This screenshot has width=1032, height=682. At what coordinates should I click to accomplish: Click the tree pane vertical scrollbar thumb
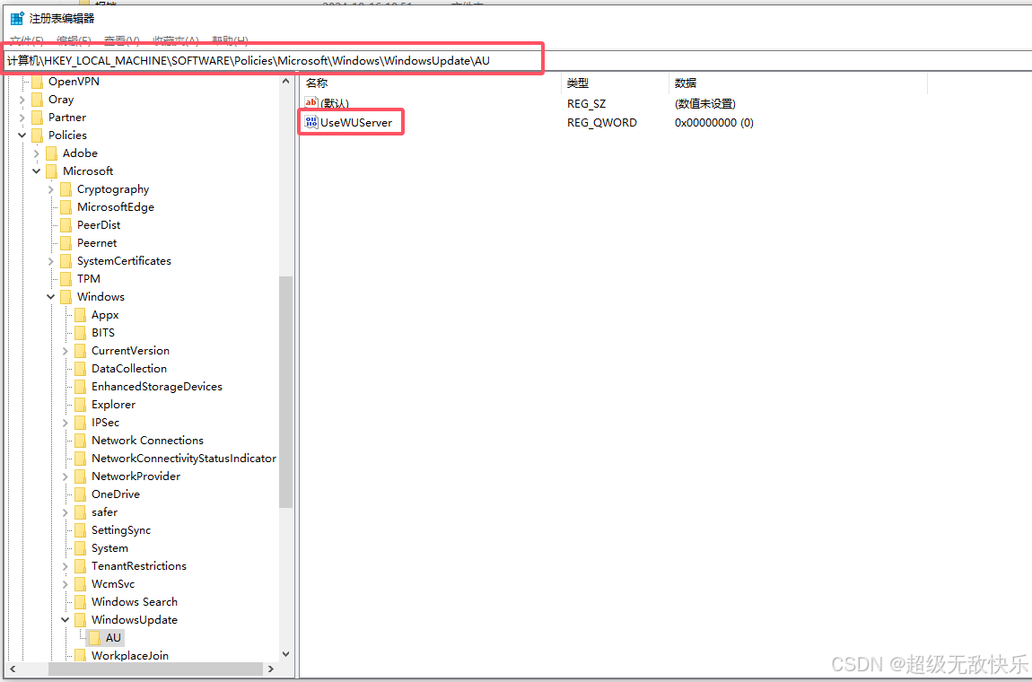pyautogui.click(x=285, y=392)
